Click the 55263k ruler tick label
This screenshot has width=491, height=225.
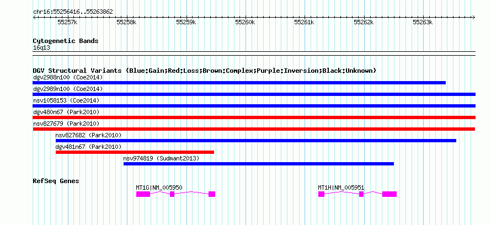(423, 23)
